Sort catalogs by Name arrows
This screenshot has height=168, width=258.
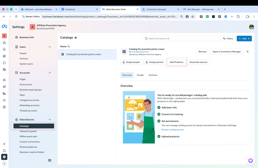(x=69, y=46)
